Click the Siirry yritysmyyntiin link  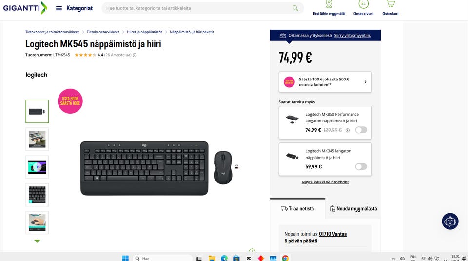(352, 35)
